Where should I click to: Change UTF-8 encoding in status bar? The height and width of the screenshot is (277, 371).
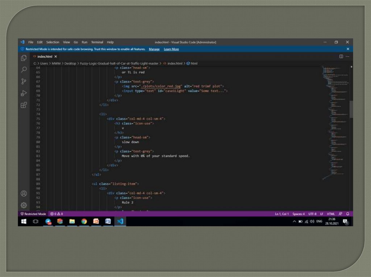(x=312, y=214)
